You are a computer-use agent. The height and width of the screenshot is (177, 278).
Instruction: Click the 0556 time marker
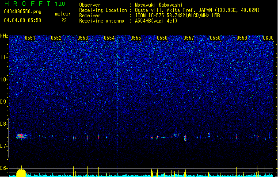pos(162,38)
